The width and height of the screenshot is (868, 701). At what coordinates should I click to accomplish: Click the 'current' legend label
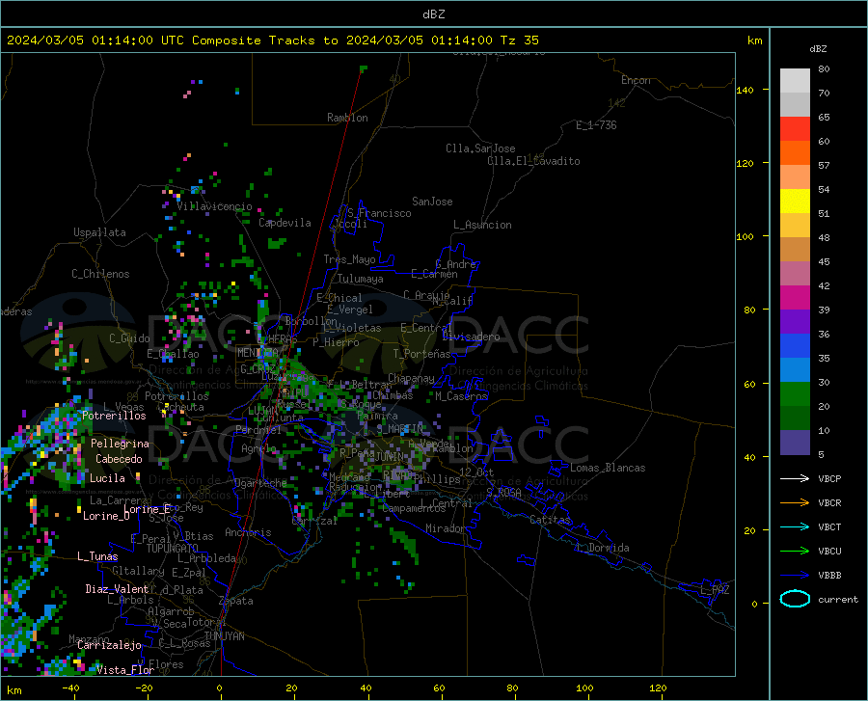(838, 599)
